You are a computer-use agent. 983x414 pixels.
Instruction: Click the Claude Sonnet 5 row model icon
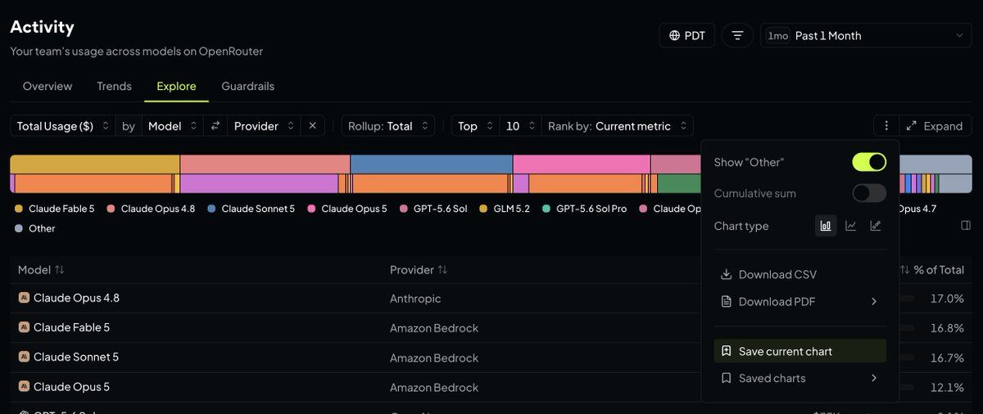24,357
